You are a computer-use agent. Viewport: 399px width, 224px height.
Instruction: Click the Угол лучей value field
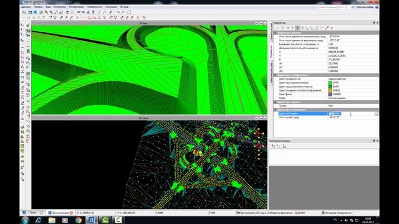(x=353, y=118)
